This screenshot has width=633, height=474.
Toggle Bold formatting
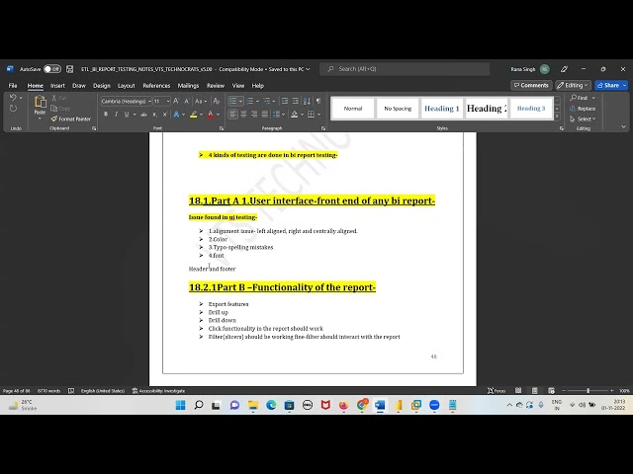(x=106, y=115)
